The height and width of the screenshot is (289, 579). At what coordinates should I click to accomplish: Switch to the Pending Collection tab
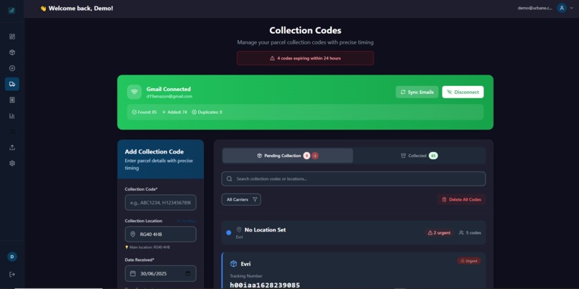tap(287, 156)
